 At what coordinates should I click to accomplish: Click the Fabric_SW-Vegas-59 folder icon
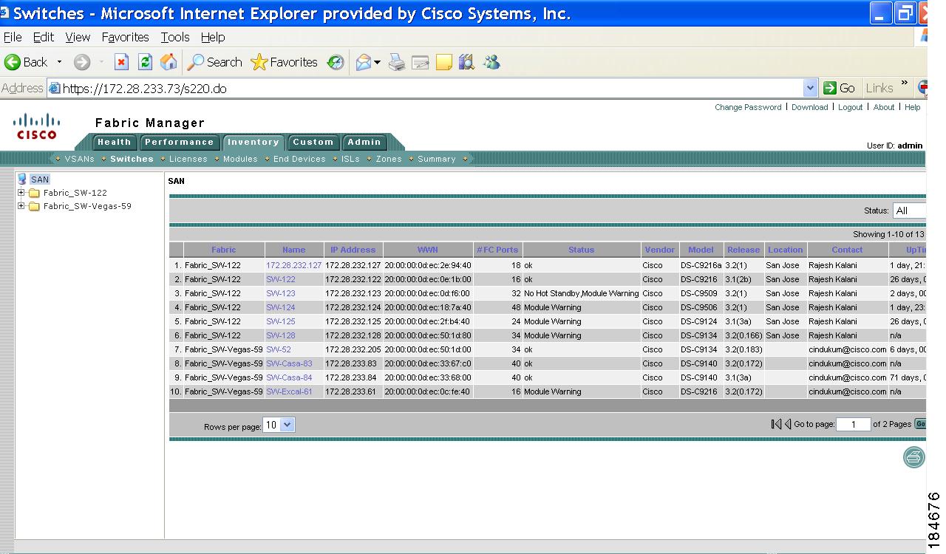point(34,206)
